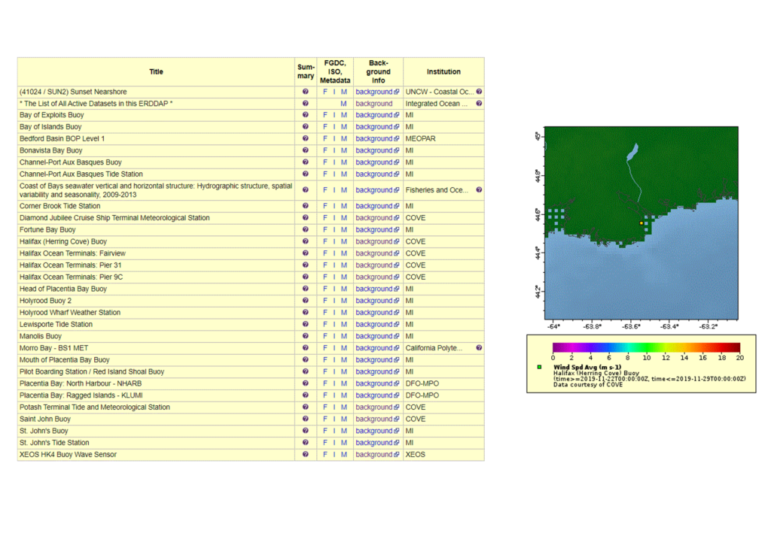Screen dimensions: 771x533
Task: Select 'Channel-Port Aux Basques Tide Station' title
Action: [x=81, y=174]
